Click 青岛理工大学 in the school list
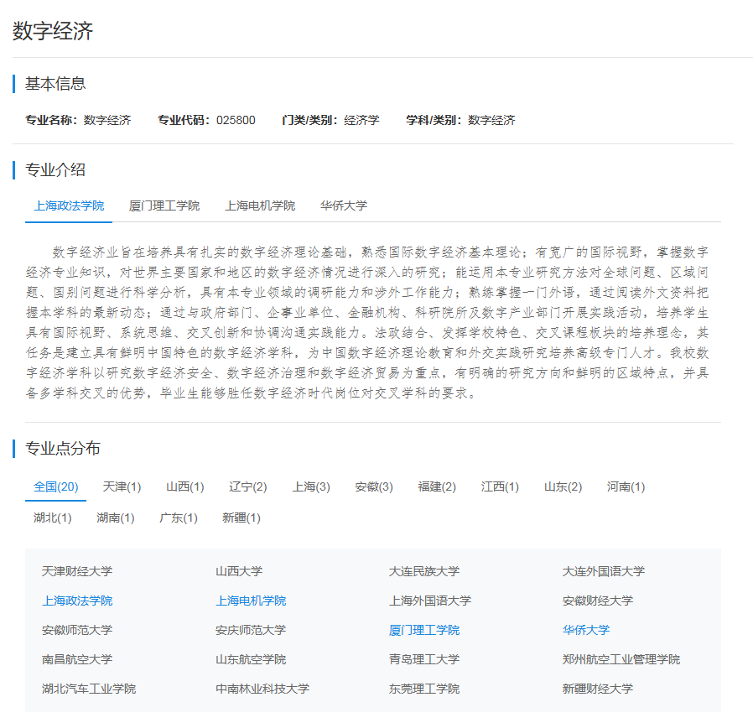This screenshot has height=723, width=753. click(424, 659)
